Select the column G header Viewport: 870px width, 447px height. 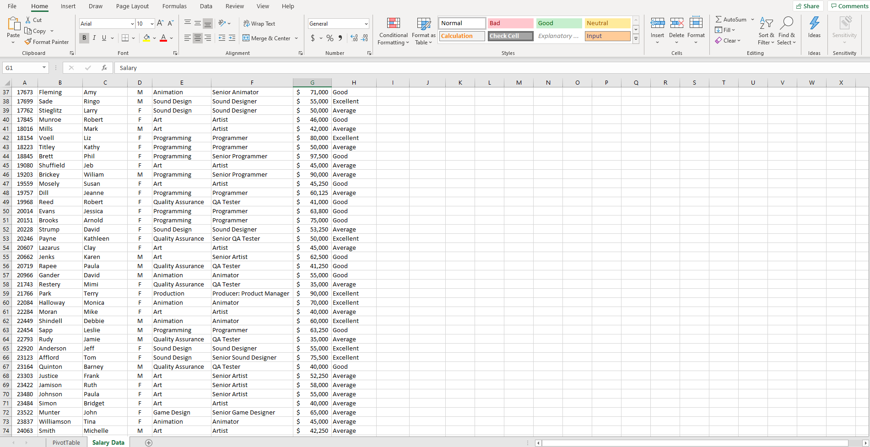312,82
